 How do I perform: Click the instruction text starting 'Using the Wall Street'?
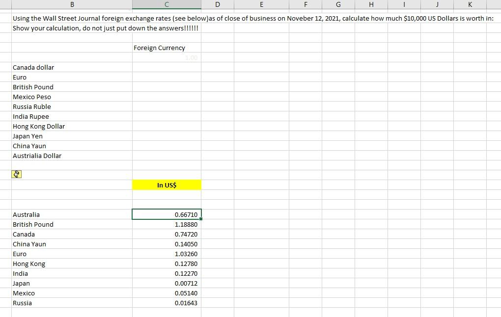253,19
